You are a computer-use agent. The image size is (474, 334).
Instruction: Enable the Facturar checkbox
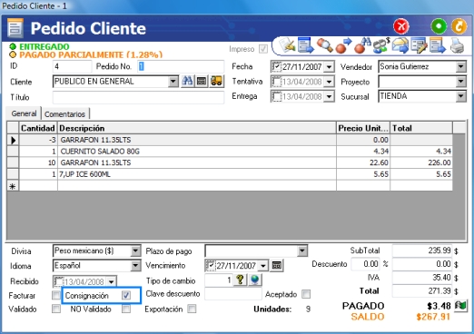[56, 295]
